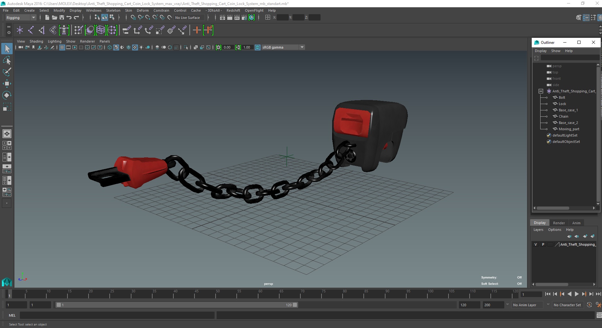This screenshot has height=328, width=602.
Task: Click the gamma value field 1.00
Action: (248, 47)
